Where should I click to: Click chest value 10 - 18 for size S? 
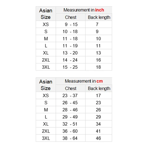tap(70, 31)
